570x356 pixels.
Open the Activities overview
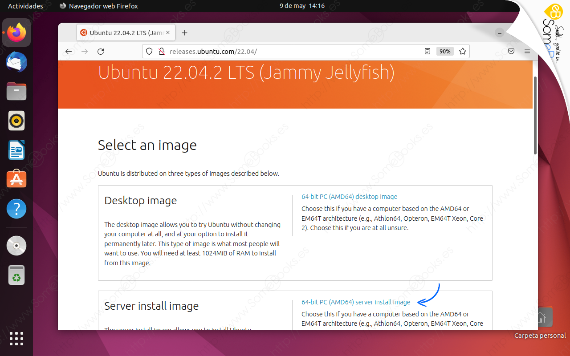pyautogui.click(x=25, y=6)
